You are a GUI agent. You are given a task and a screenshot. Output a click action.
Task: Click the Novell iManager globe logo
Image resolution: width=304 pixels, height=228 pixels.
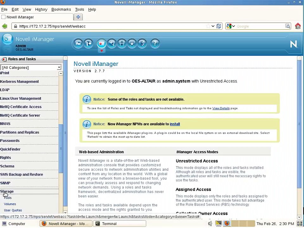7,39
